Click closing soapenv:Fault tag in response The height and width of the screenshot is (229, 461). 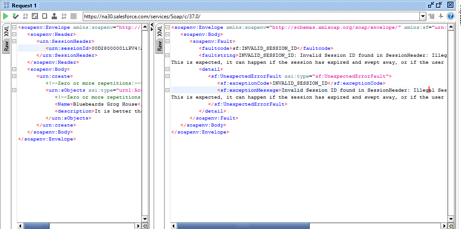tap(214, 118)
